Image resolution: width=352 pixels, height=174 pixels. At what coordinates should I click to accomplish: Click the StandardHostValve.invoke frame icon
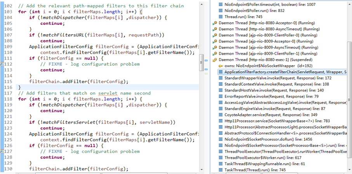pyautogui.click(x=221, y=90)
